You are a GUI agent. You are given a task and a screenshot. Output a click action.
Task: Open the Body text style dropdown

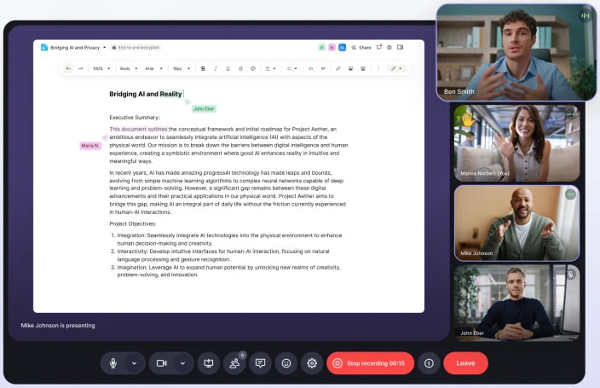coord(127,68)
